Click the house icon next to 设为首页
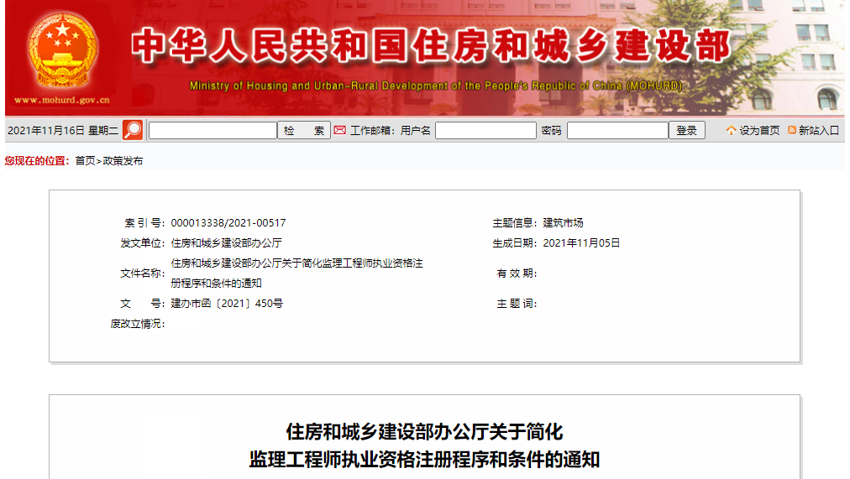The height and width of the screenshot is (479, 850). 732,130
